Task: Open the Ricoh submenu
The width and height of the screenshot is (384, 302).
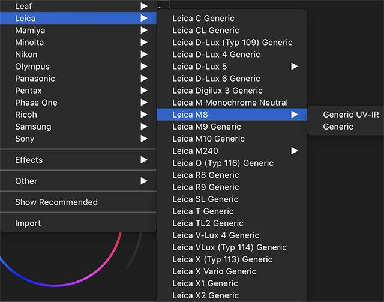Action: click(78, 115)
